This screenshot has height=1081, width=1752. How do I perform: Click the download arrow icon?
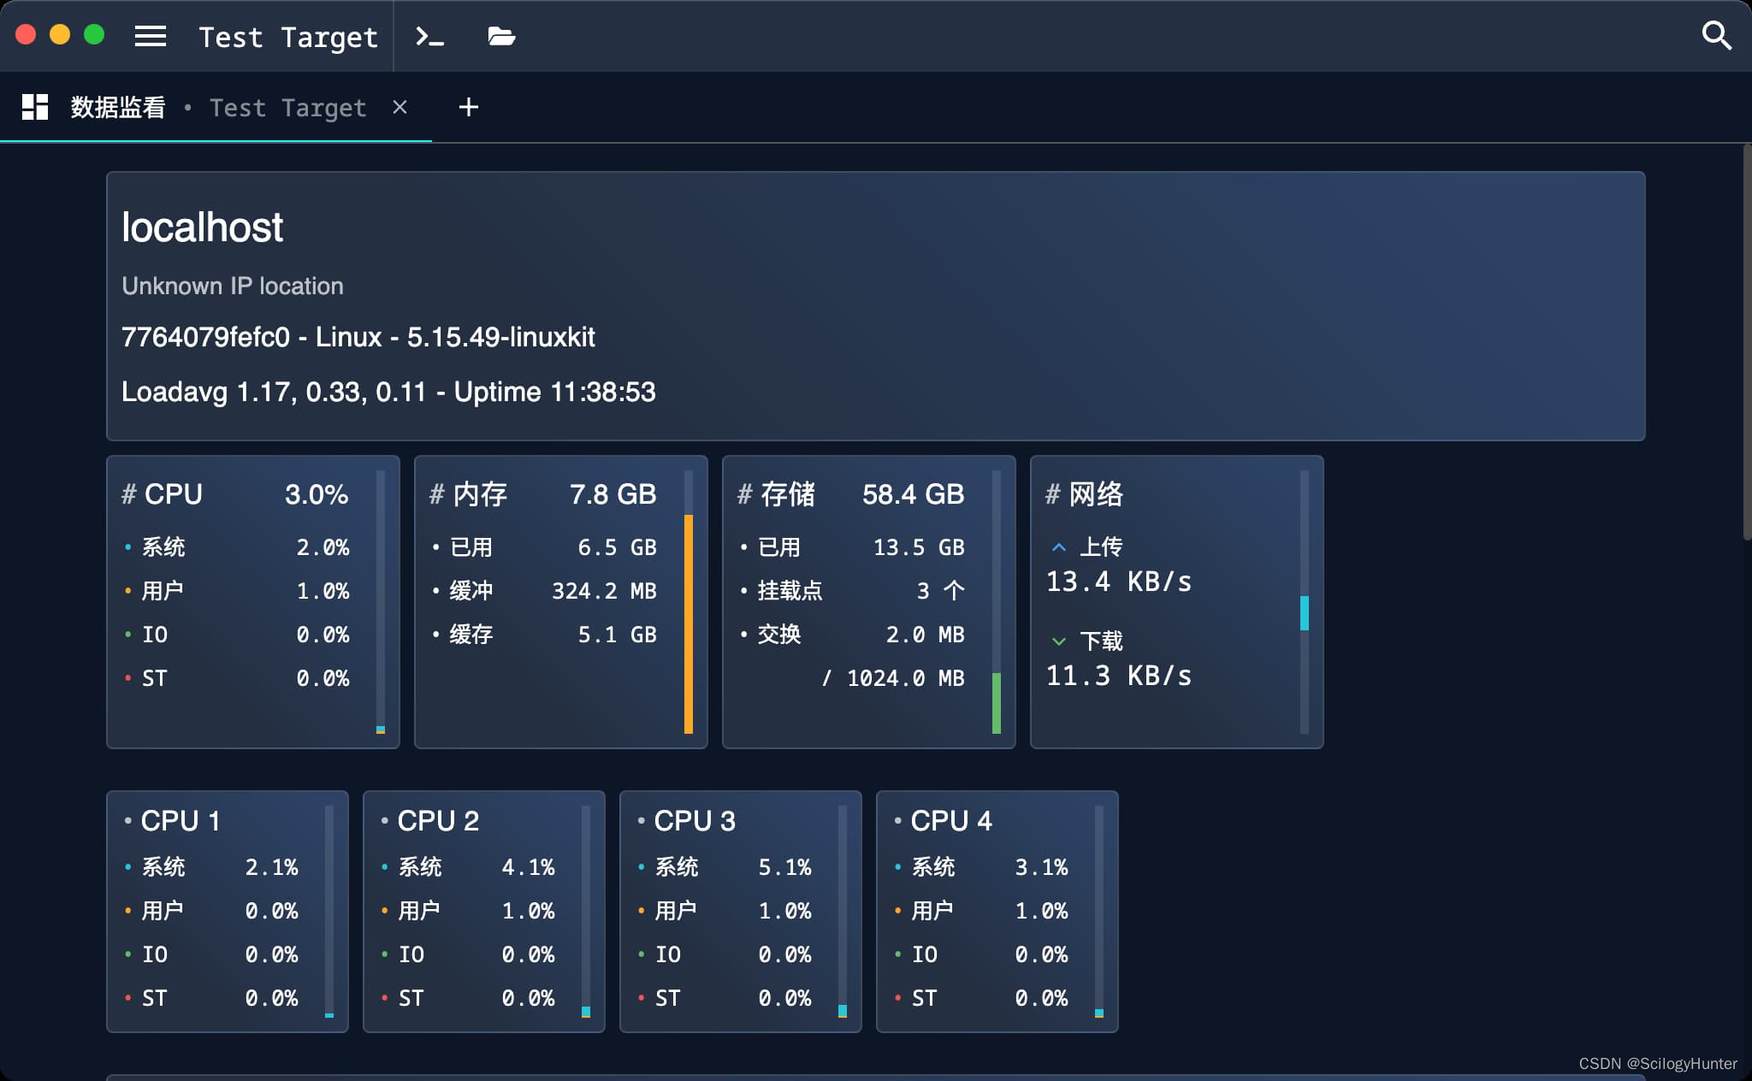[1058, 641]
